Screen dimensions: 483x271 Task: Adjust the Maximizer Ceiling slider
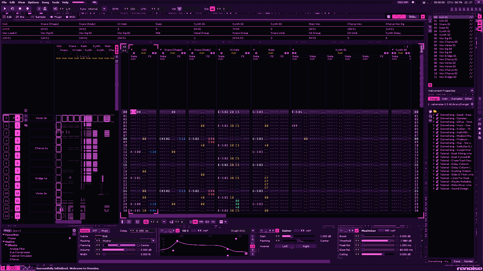coord(378,254)
